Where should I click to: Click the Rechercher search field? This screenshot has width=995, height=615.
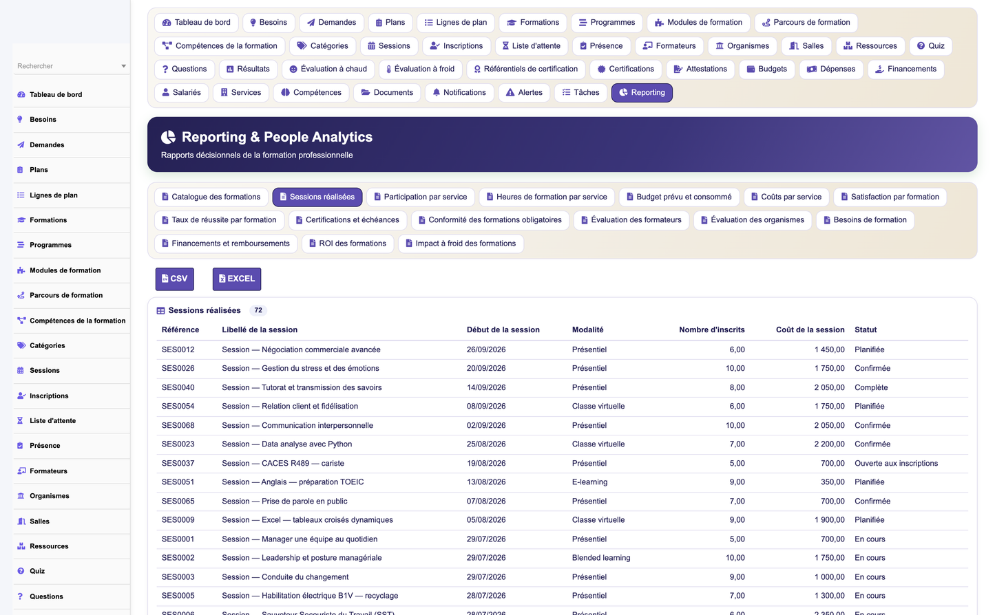pos(71,66)
